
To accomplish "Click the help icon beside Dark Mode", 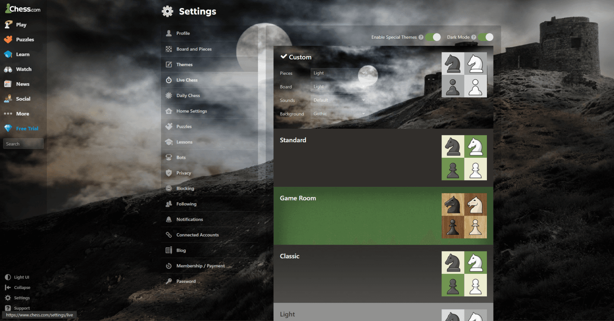I will [474, 37].
